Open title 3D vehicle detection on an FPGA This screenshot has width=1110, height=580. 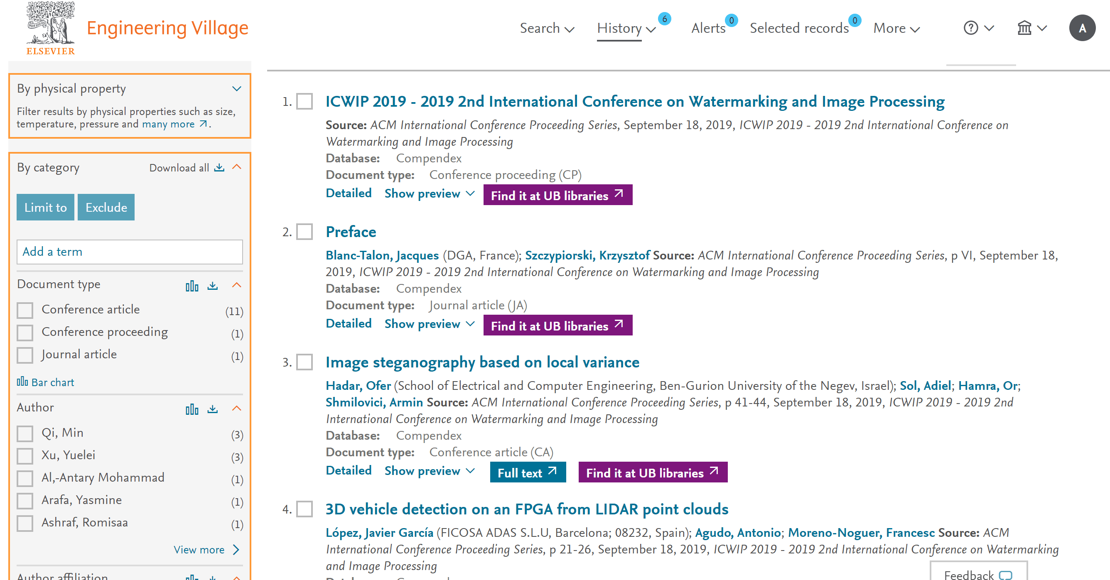click(527, 509)
